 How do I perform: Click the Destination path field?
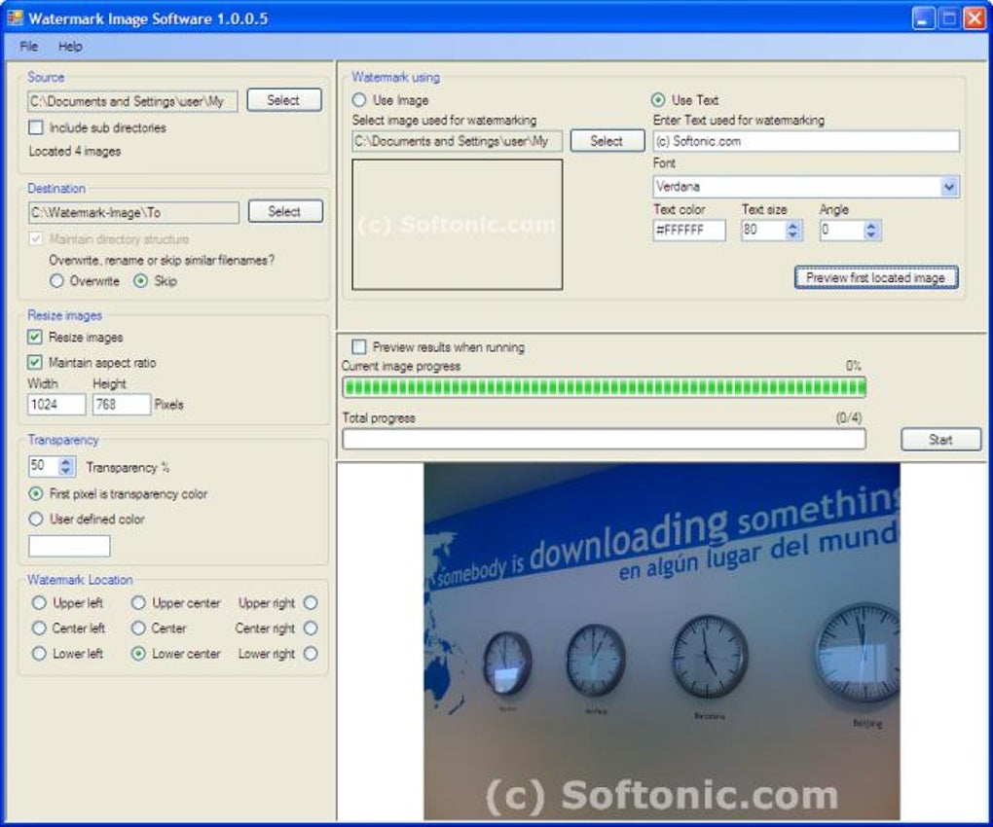(x=133, y=213)
